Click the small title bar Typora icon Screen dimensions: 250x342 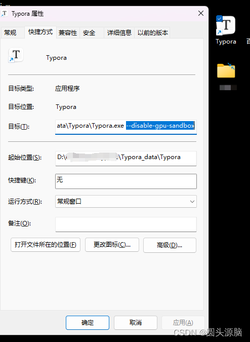[x=5, y=14]
